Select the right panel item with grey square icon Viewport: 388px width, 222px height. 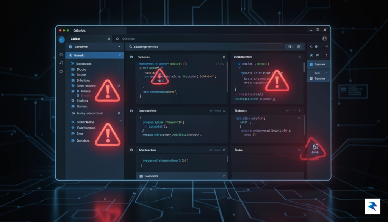coord(318,79)
